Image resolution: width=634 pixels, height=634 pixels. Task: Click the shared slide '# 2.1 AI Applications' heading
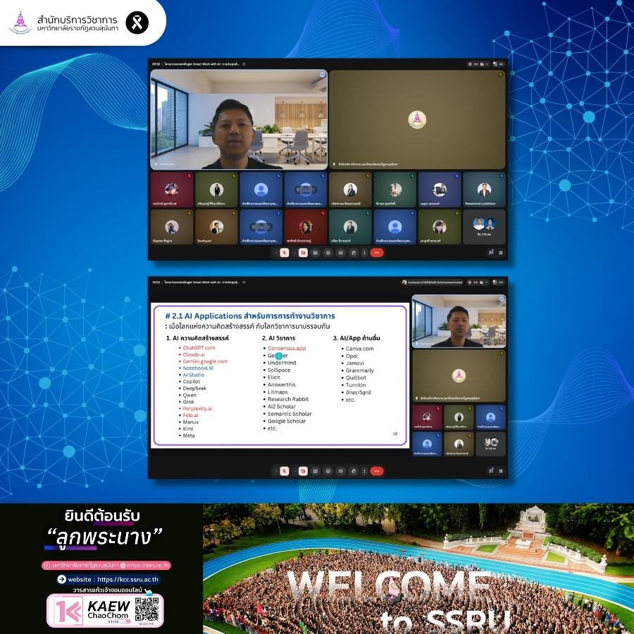(x=250, y=316)
